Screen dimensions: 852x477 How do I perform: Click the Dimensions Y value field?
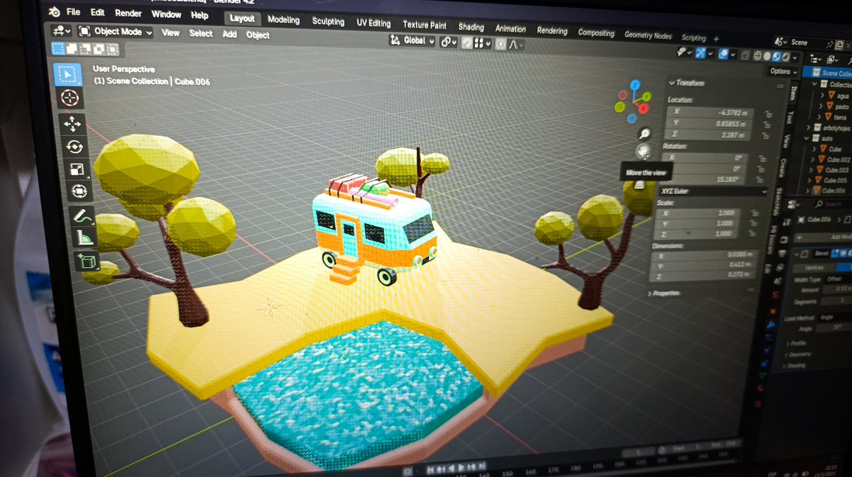pyautogui.click(x=703, y=266)
